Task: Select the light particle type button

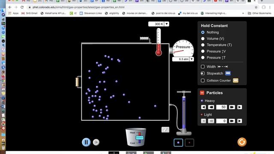Action: [189, 142]
